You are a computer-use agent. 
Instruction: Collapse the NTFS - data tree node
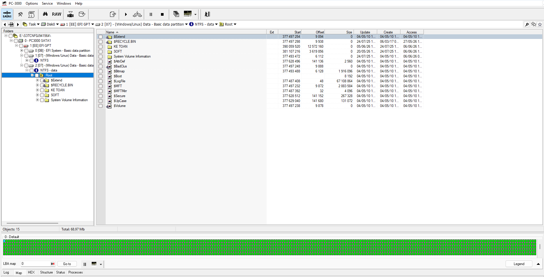27,70
